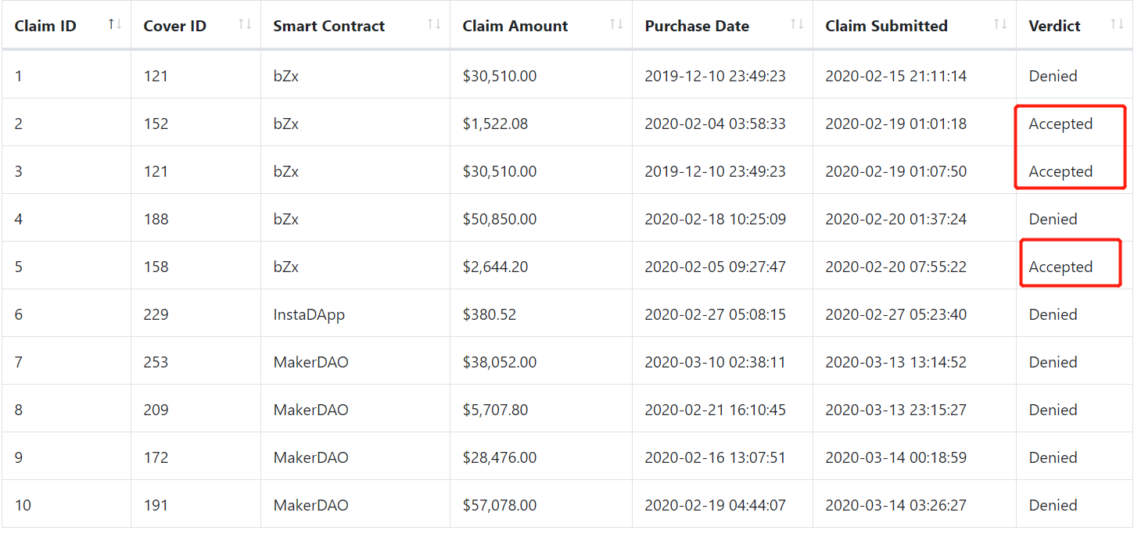Viewport: 1134px width, 534px height.
Task: Click Purchase Date sort arrows icon
Action: (797, 24)
